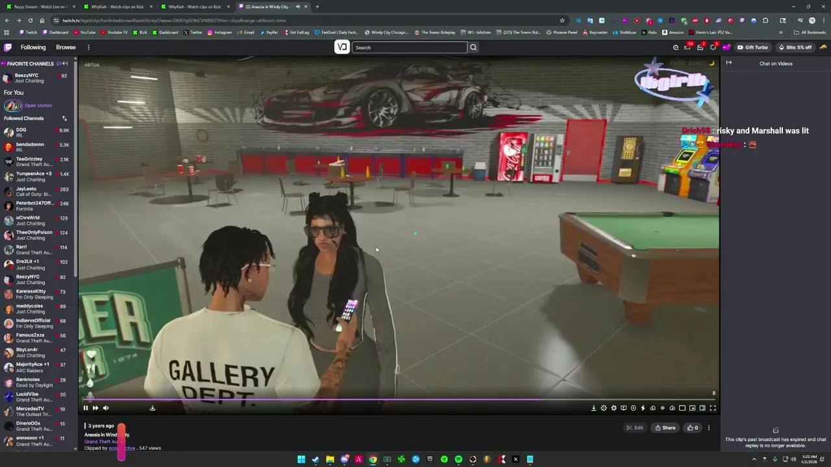Go to browser home page
Image resolution: width=831 pixels, height=467 pixels.
click(x=42, y=20)
